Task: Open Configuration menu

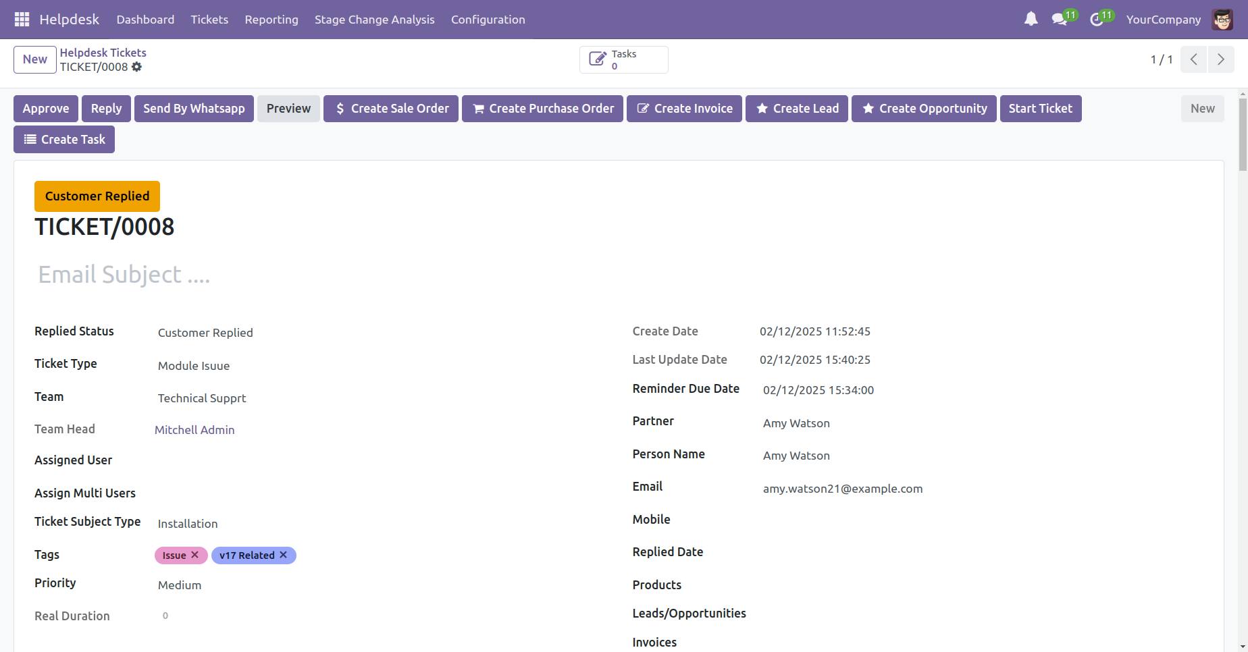Action: [488, 20]
